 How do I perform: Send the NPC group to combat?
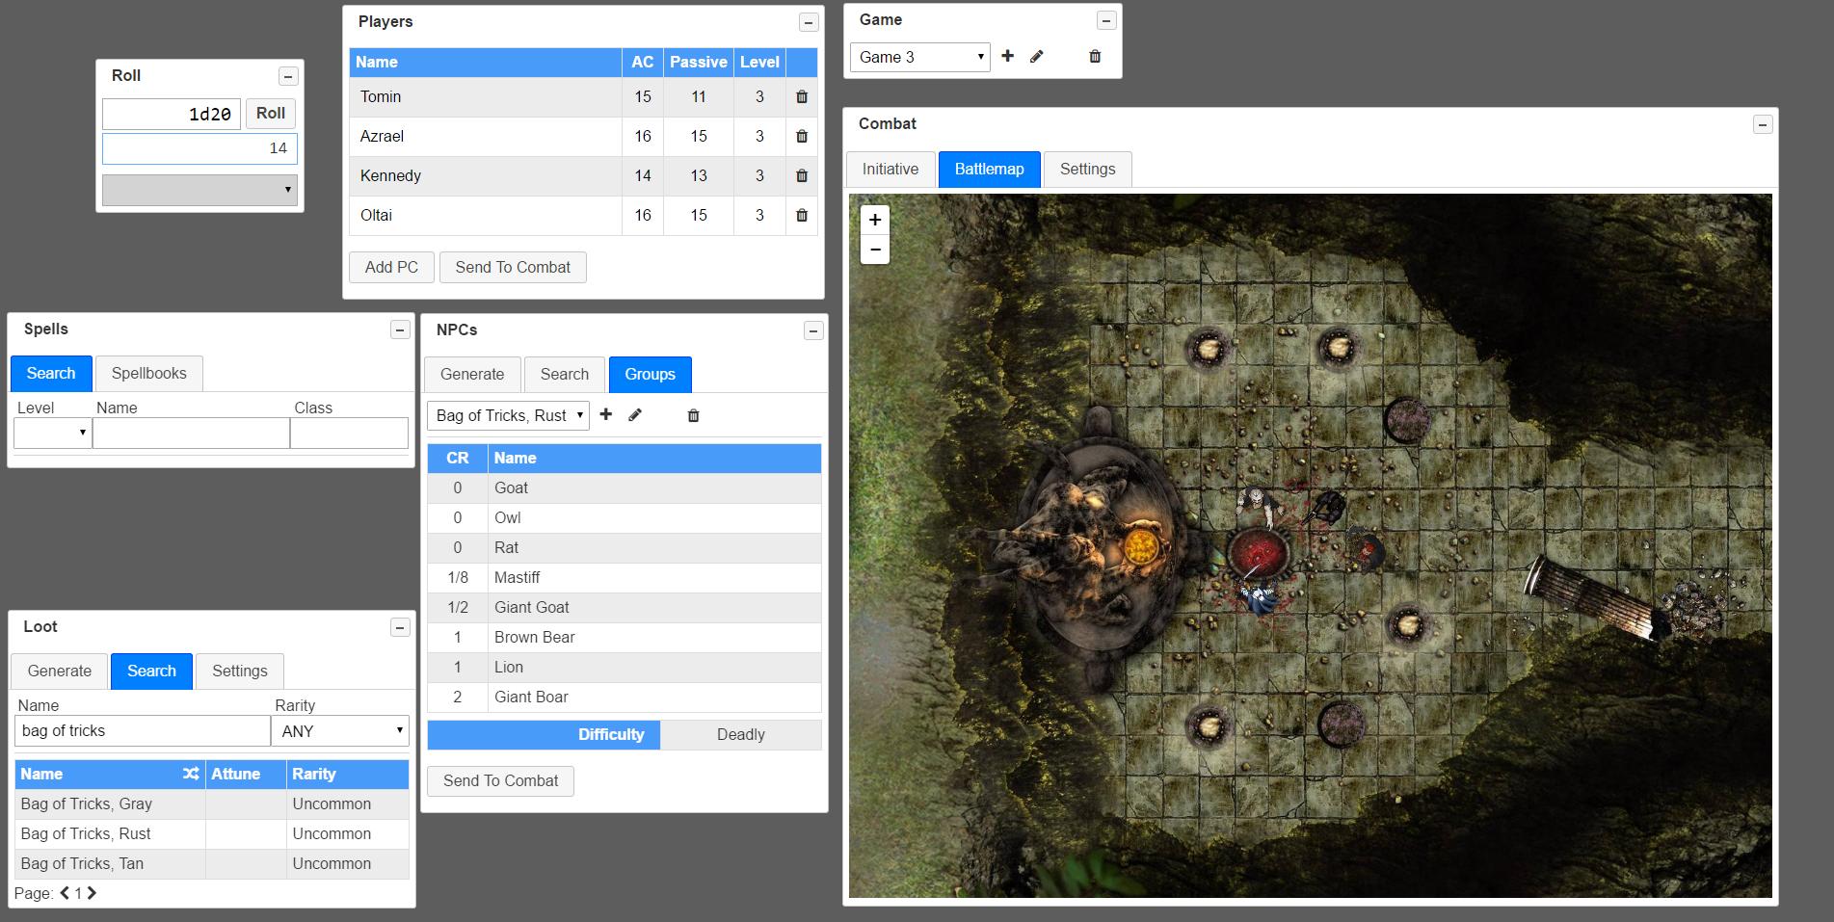pos(500,781)
